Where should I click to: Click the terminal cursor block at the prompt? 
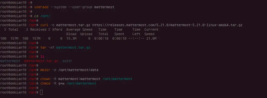pos(41,93)
